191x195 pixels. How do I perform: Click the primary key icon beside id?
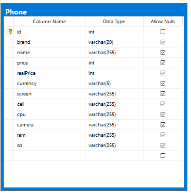pos(10,31)
